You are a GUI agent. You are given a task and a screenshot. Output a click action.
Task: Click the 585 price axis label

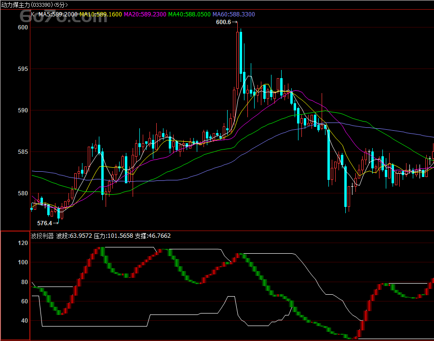(x=23, y=152)
